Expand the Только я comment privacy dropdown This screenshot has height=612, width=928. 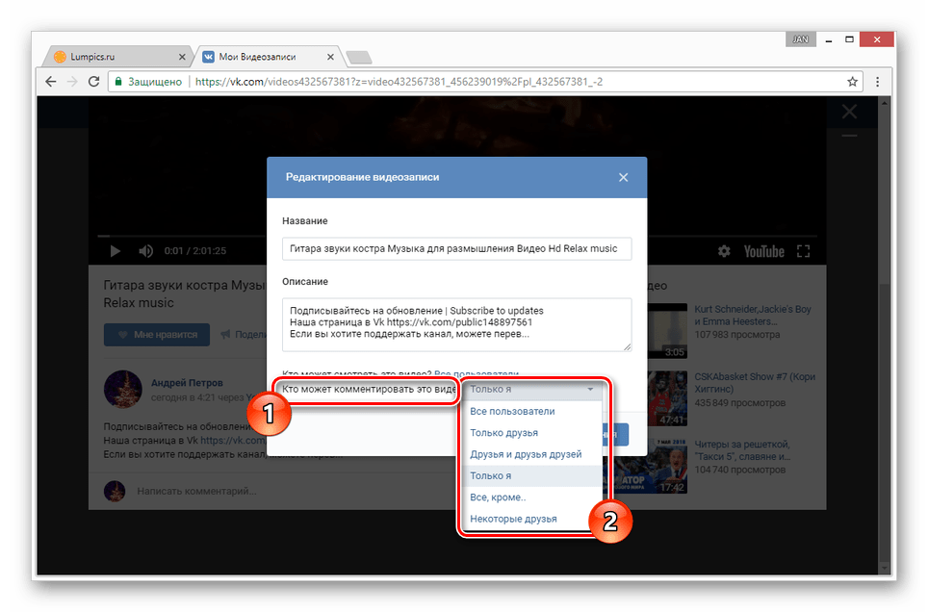tap(532, 390)
